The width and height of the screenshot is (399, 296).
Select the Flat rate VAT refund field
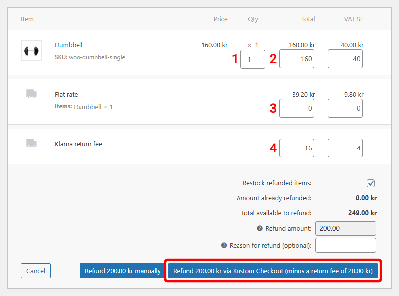tap(345, 108)
